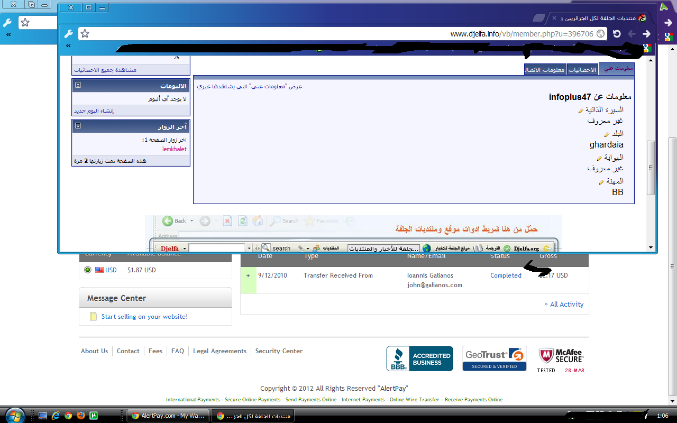Screen dimensions: 677x423
Task: Edit the البلد field with its pencil icon
Action: coord(607,134)
